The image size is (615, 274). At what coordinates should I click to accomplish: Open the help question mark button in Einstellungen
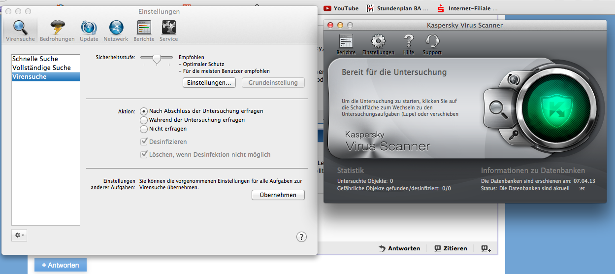pos(301,237)
